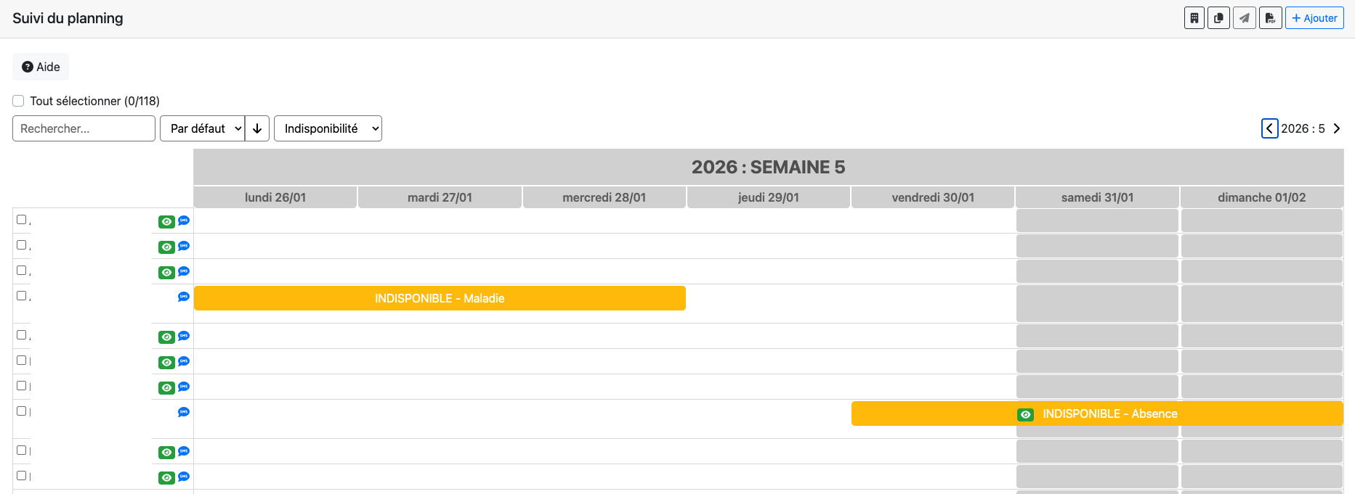
Task: Export the planning to PDF
Action: [1269, 17]
